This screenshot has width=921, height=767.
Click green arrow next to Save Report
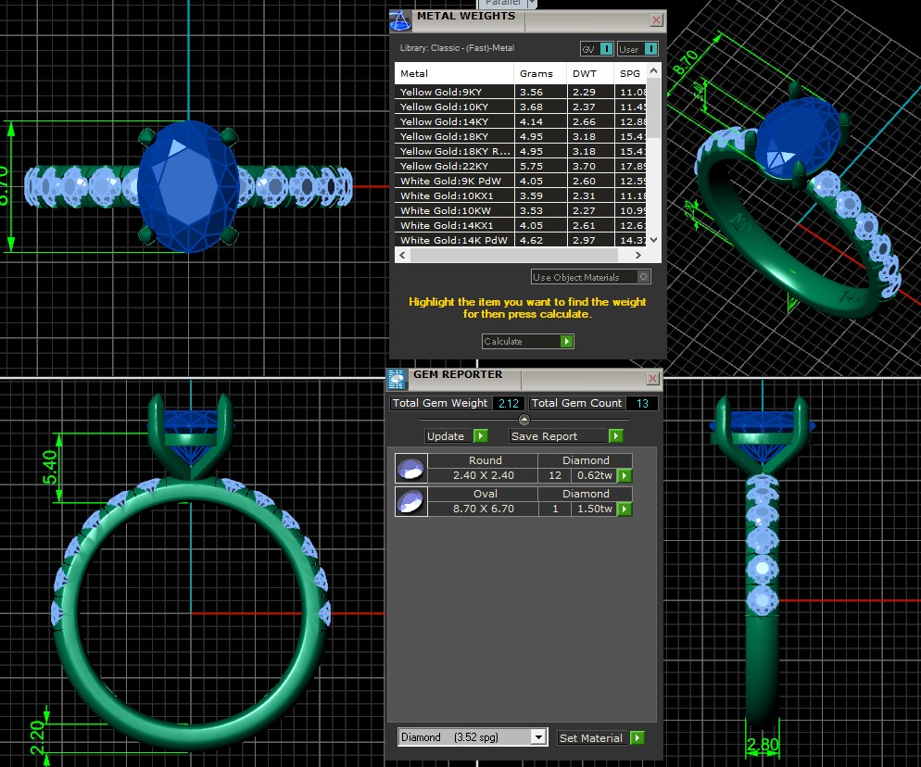(615, 435)
